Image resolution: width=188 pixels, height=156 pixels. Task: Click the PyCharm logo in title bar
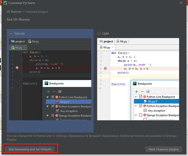(x=5, y=3)
